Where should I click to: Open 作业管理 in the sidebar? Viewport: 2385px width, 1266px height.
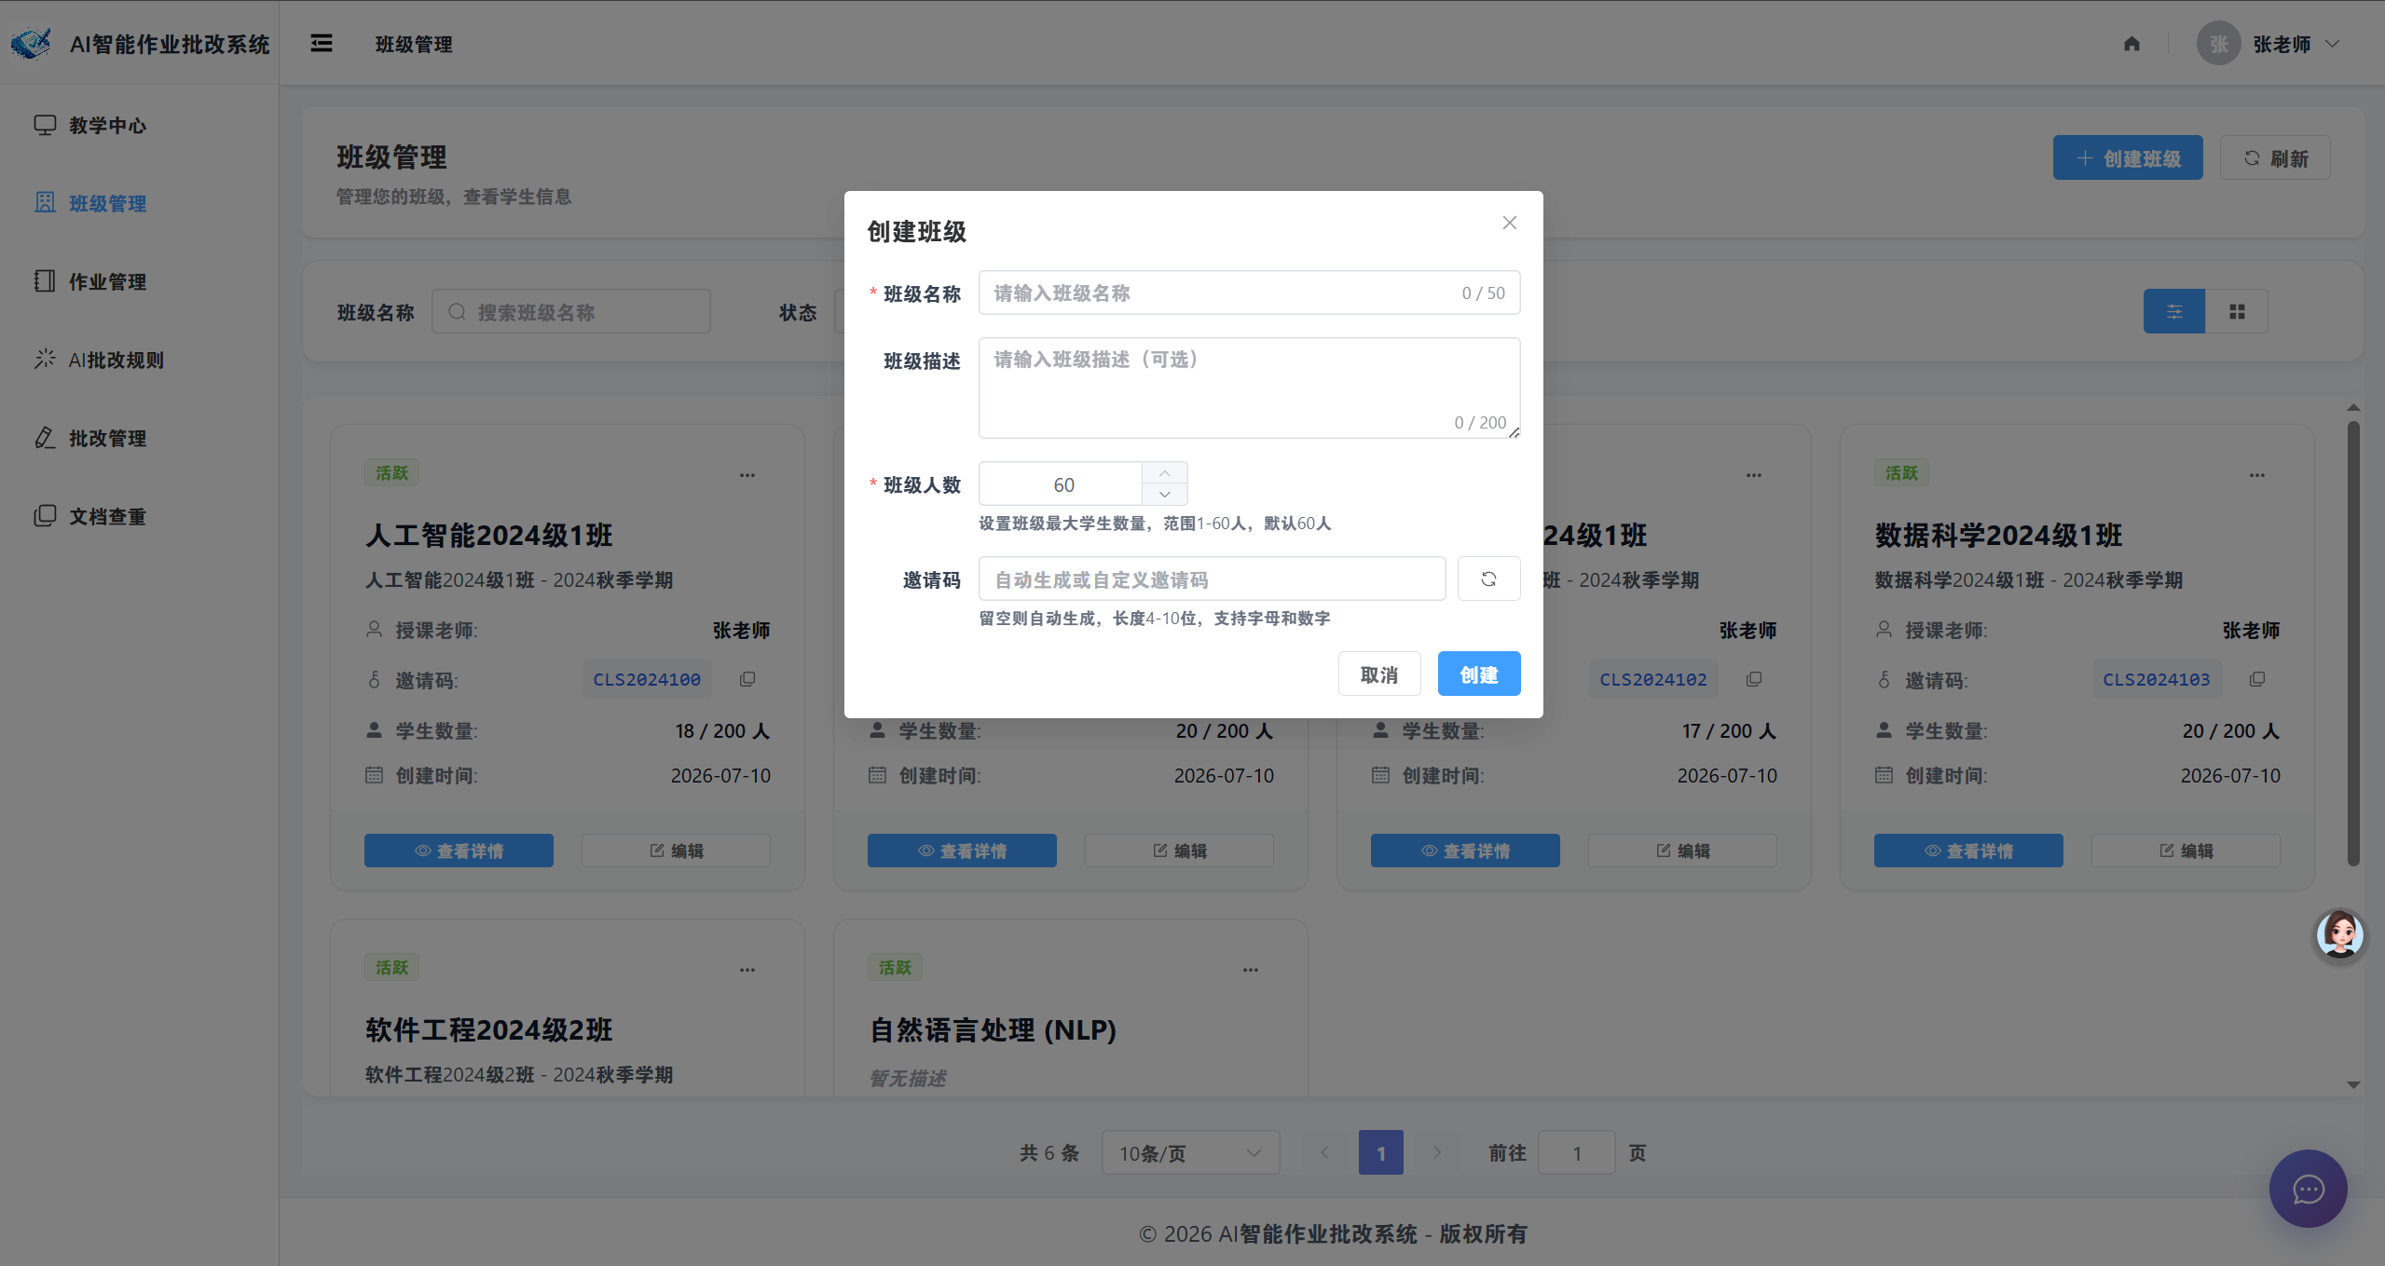click(x=140, y=281)
